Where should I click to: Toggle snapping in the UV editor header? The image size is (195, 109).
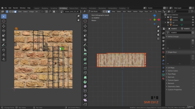[47, 12]
